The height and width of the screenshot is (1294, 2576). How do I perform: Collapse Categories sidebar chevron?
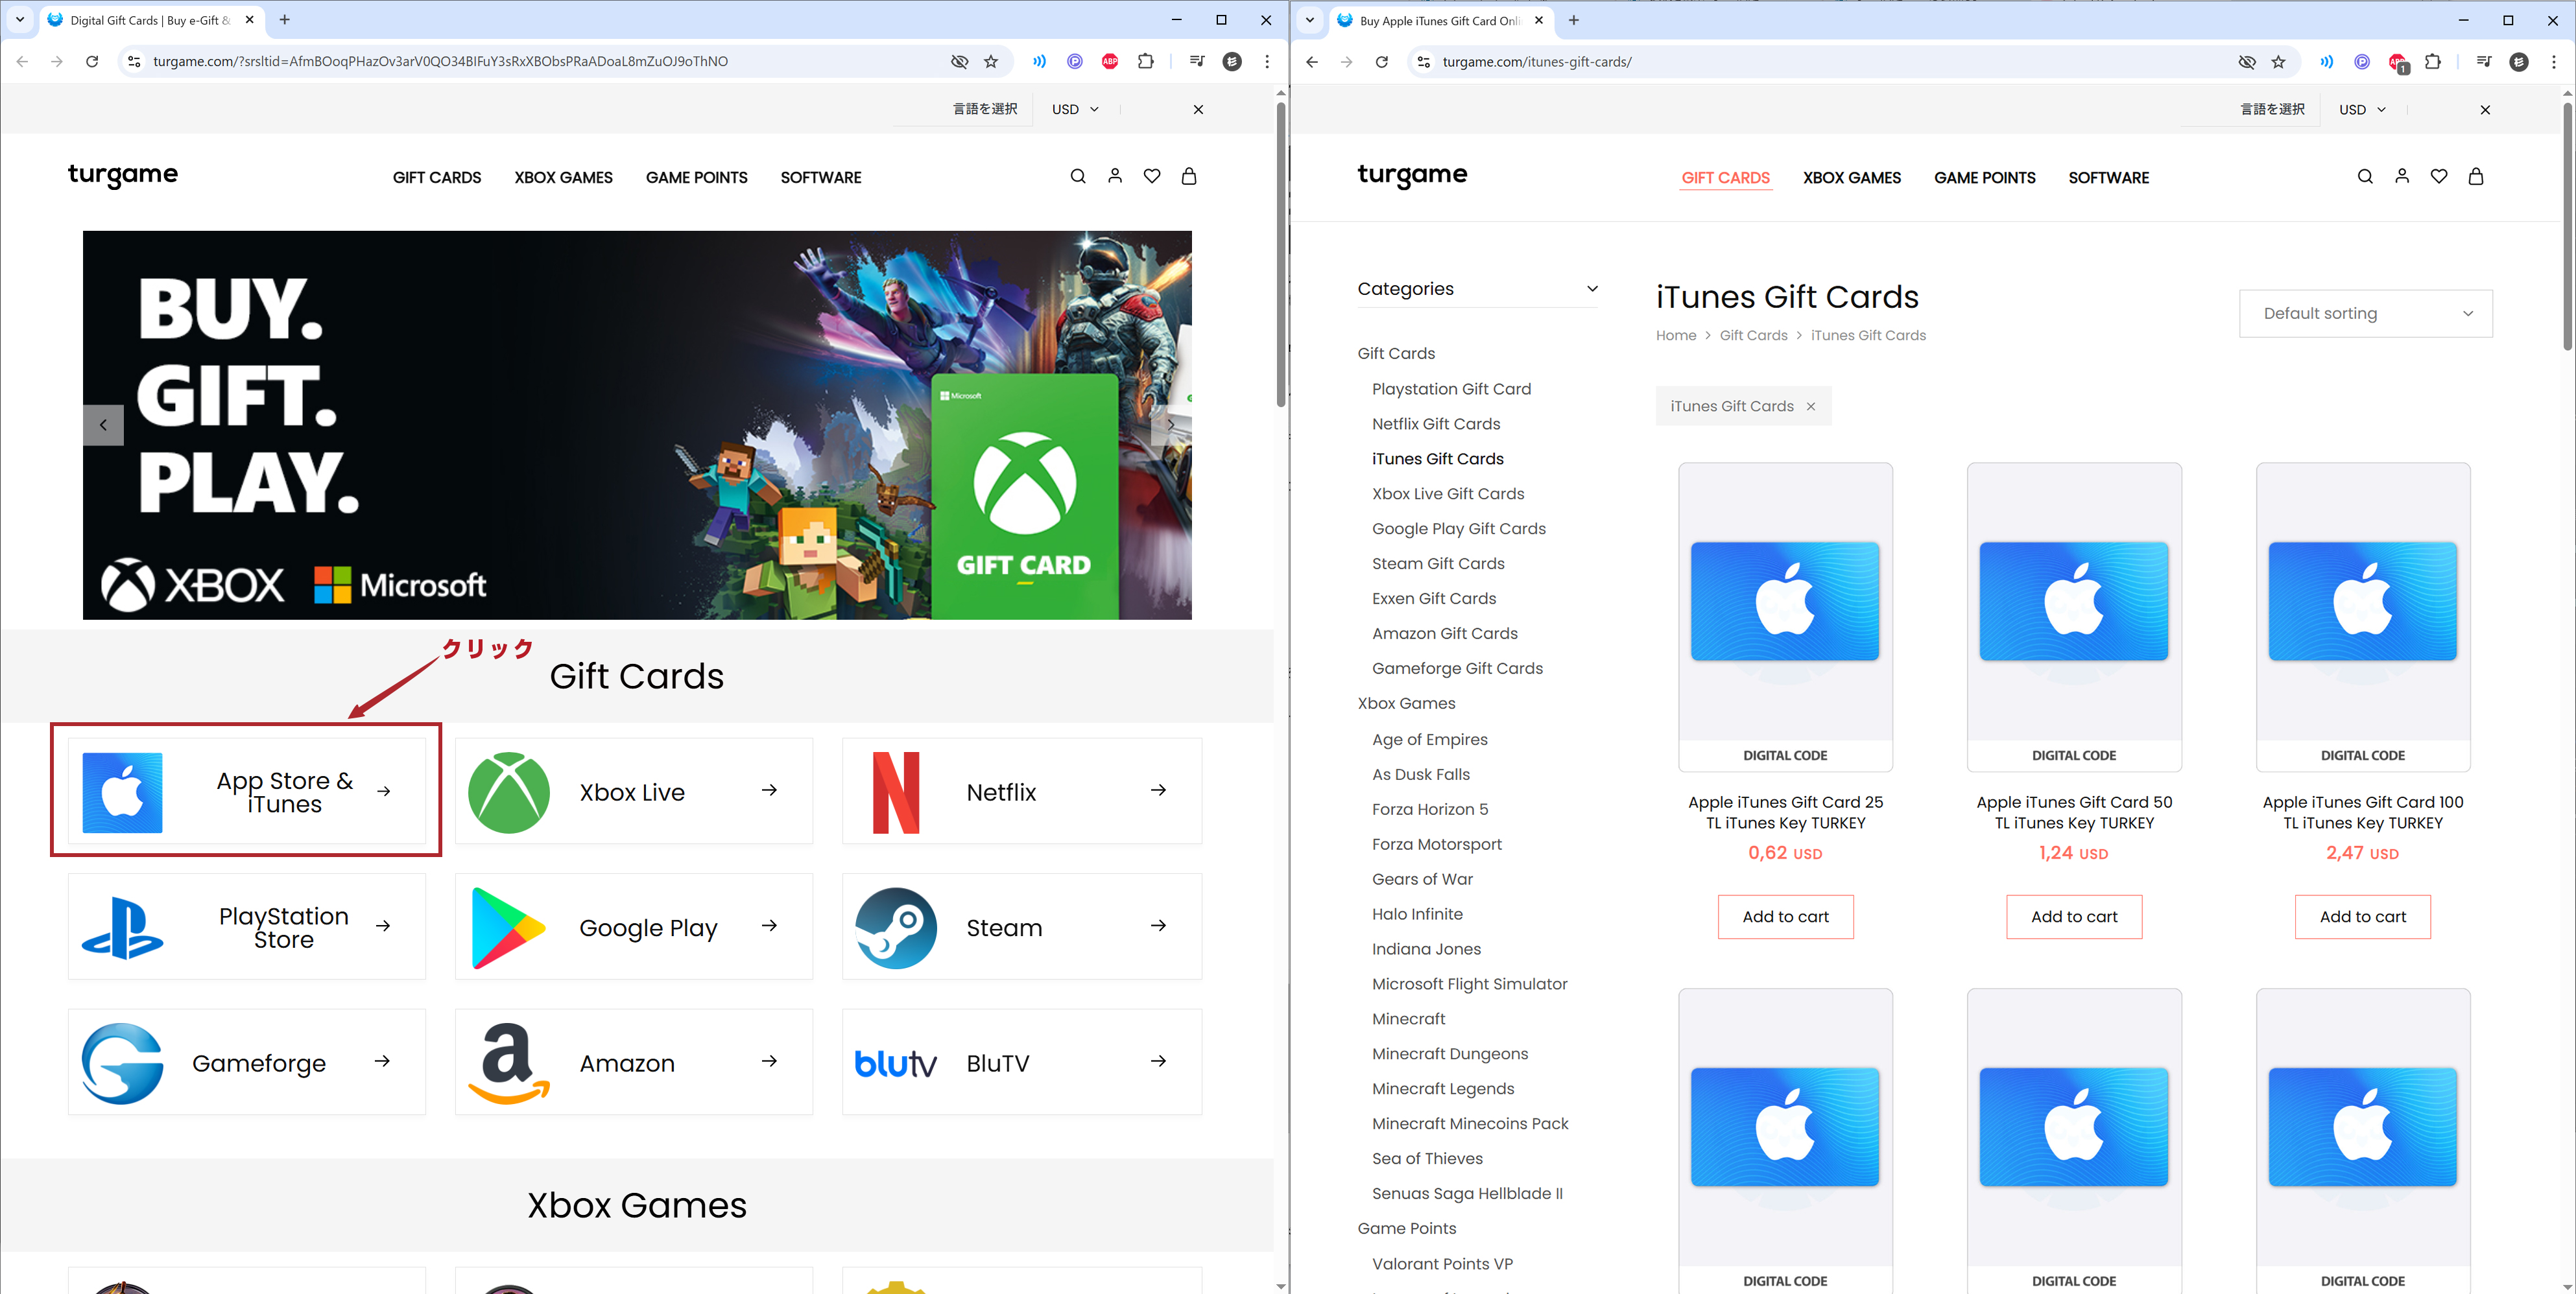(x=1592, y=289)
